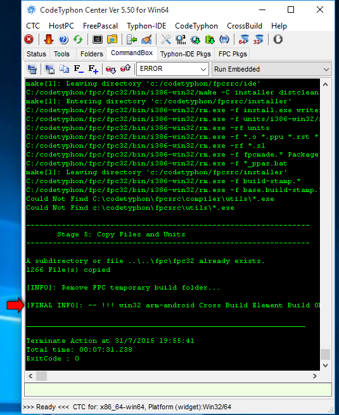Click the magnifier binary search icon
The height and width of the screenshot is (415, 339).
click(x=181, y=39)
